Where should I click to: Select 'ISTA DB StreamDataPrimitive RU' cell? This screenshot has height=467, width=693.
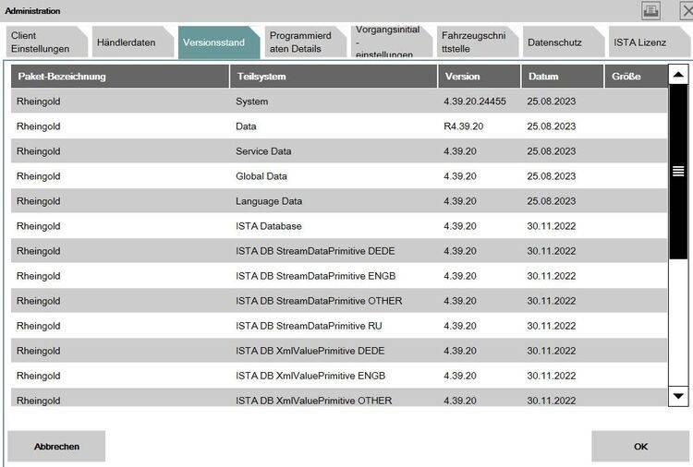click(309, 326)
